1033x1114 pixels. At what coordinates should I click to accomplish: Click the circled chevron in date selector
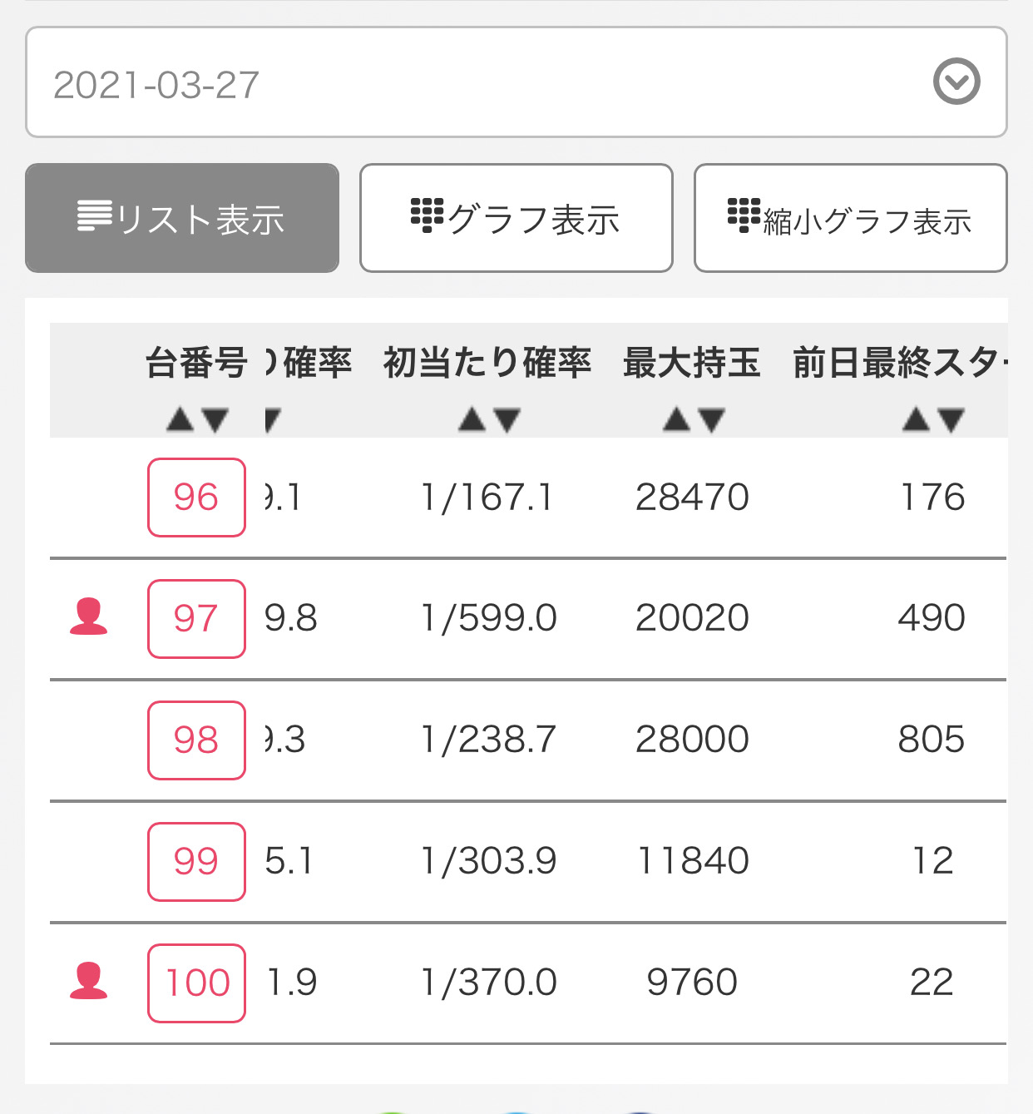click(956, 82)
